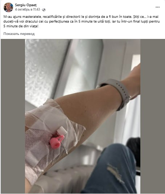The width and height of the screenshot is (165, 194).
Task: Click the globe public-audience icon
Action: click(x=44, y=10)
